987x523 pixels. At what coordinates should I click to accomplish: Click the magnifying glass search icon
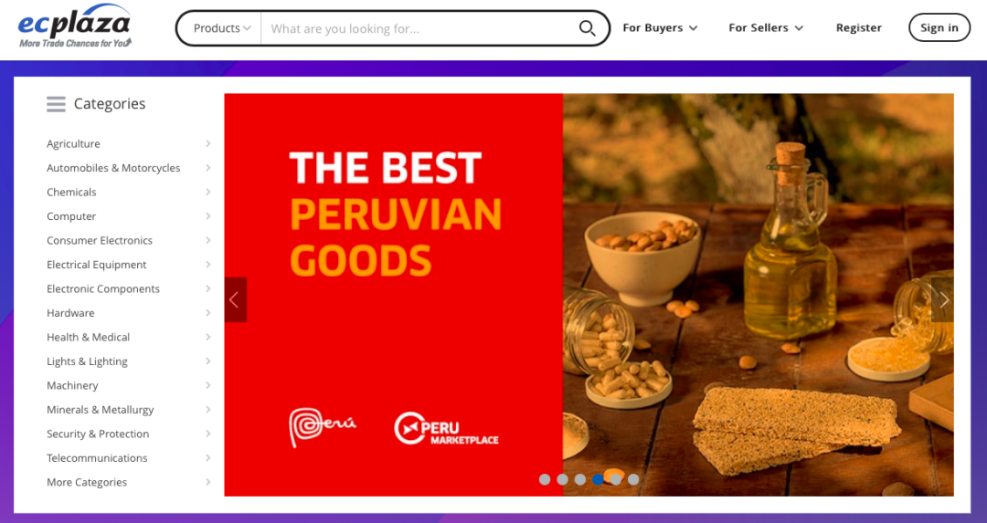click(x=587, y=28)
